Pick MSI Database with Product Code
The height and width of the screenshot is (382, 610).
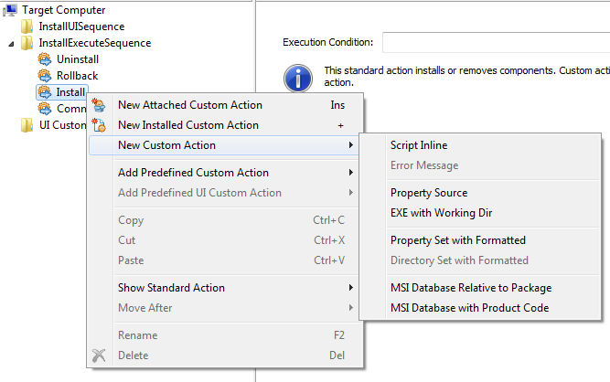coord(469,308)
